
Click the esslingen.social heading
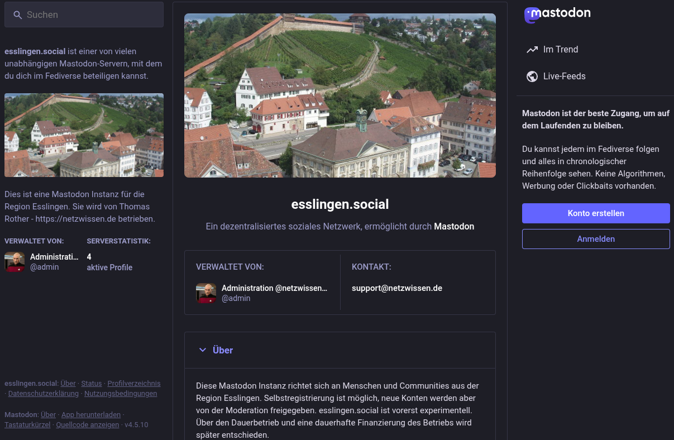click(340, 204)
